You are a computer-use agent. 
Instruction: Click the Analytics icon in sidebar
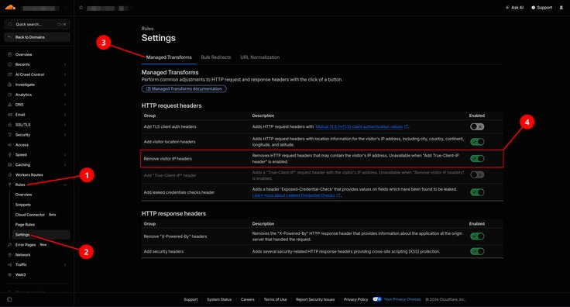pyautogui.click(x=10, y=95)
